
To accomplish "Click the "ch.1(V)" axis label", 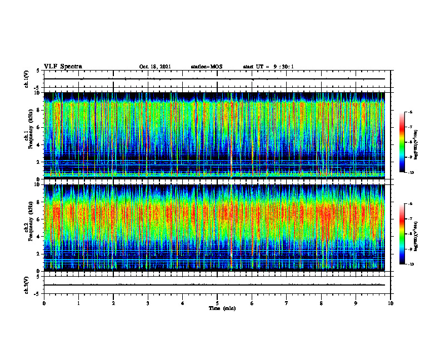I will [x=27, y=79].
